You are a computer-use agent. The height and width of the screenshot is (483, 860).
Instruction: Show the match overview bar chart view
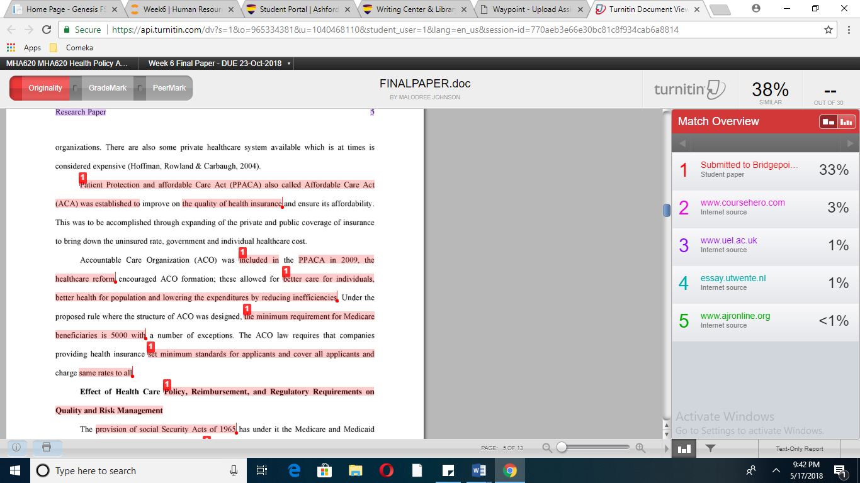[846, 122]
